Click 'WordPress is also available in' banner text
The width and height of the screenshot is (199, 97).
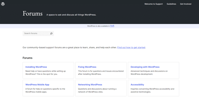click(x=98, y=26)
